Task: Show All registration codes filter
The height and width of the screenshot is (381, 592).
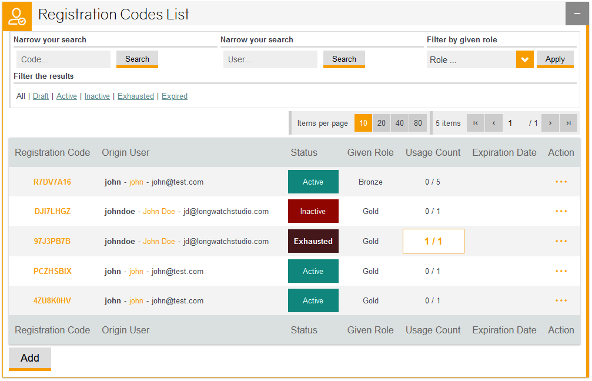Action: (x=21, y=96)
